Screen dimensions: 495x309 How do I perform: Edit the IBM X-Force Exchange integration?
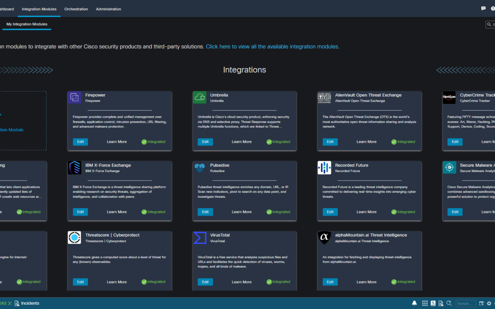click(80, 212)
